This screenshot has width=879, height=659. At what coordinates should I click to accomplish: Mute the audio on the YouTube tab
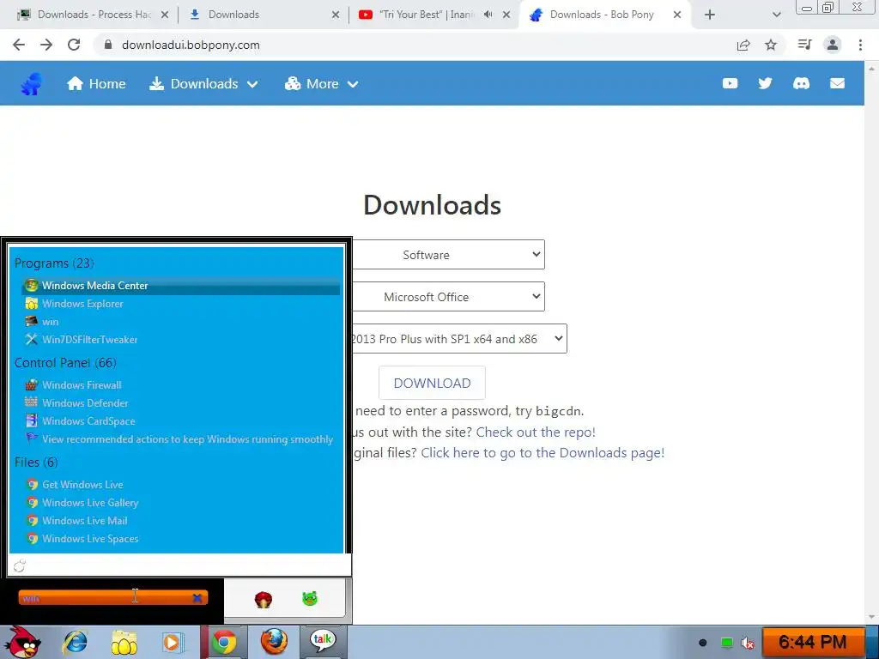pyautogui.click(x=488, y=15)
